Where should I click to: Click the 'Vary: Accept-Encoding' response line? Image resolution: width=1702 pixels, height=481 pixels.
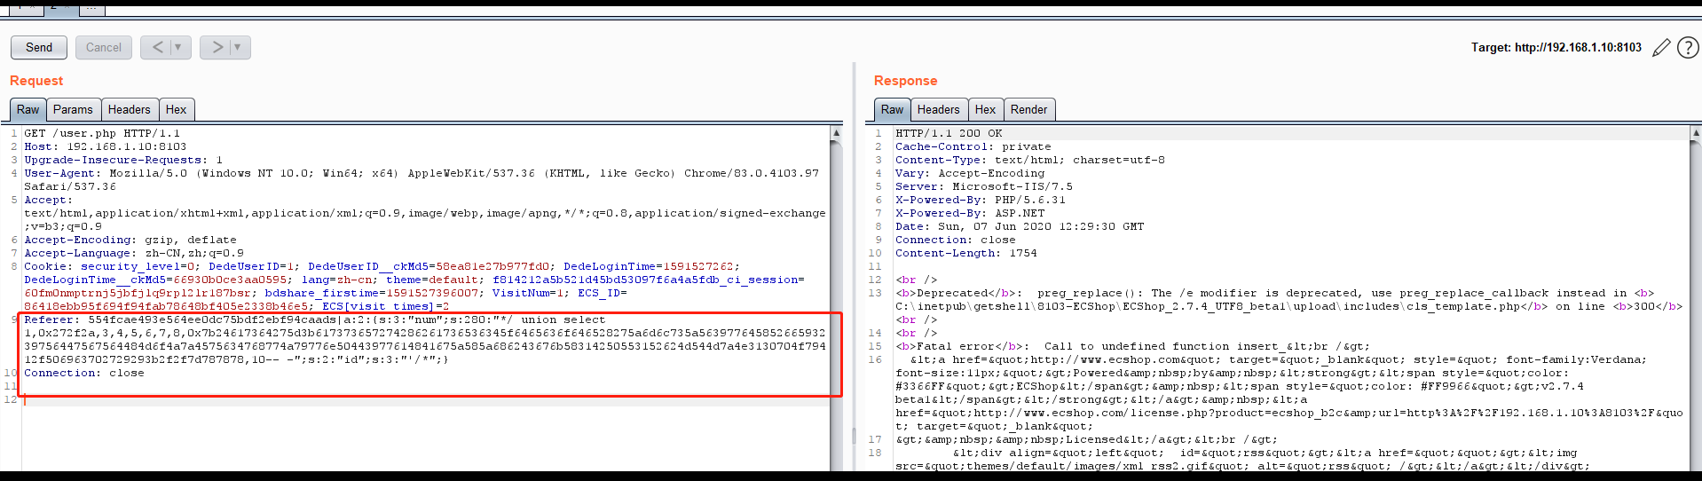click(x=970, y=173)
